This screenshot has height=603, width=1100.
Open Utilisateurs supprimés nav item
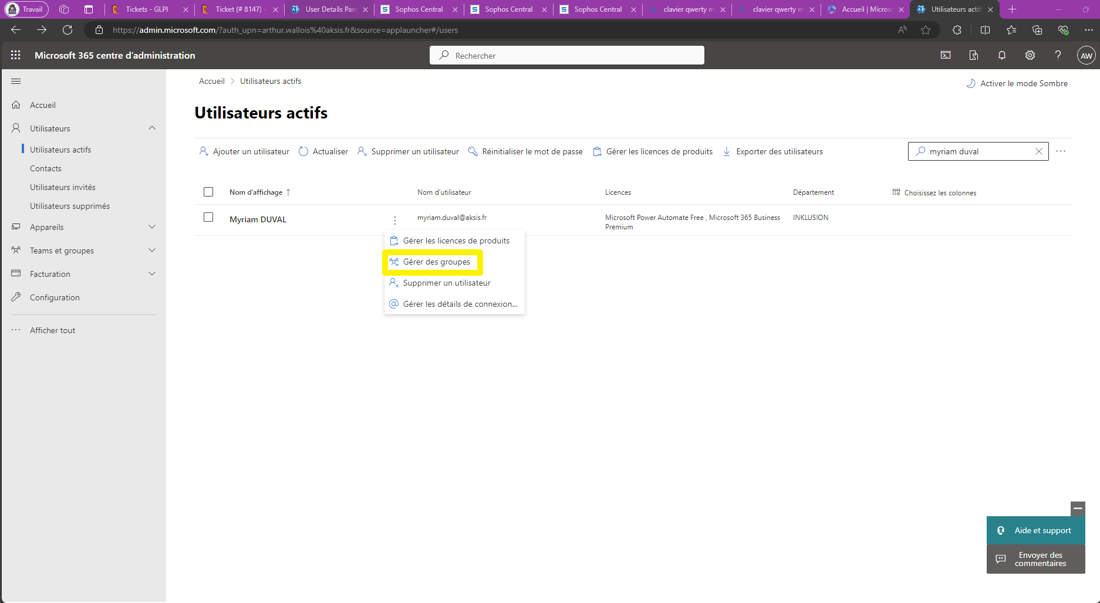click(x=70, y=206)
